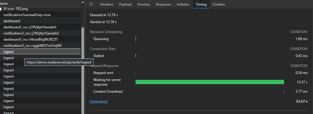Click the Stalled duration 0.43 ms
Image resolution: width=313 pixels, height=114 pixels.
click(x=301, y=56)
